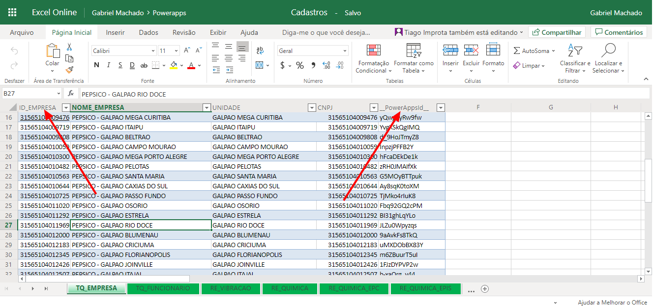Switch to the Revisão ribbon tab
Screen dimensions: 653x306
pyautogui.click(x=184, y=32)
